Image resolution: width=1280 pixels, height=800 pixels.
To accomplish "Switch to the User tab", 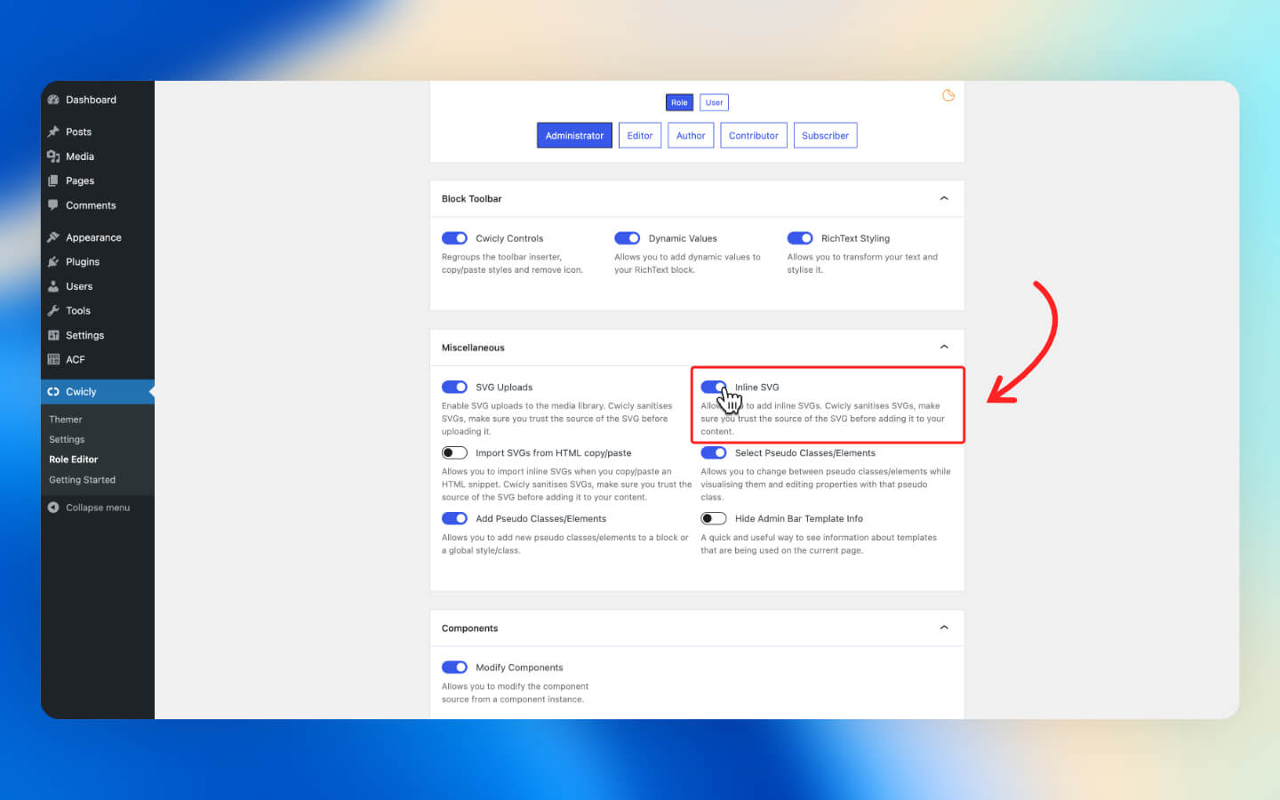I will (714, 103).
